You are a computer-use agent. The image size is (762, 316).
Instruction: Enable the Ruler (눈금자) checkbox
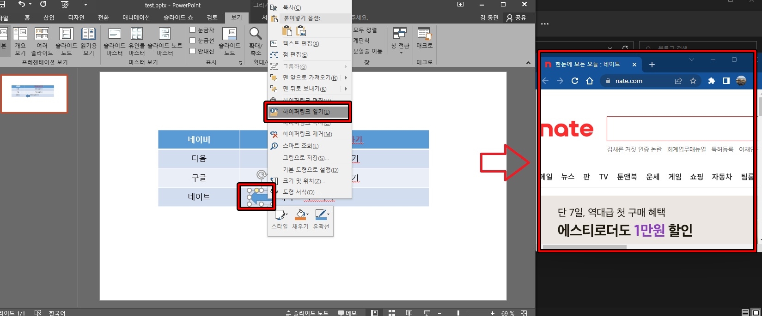pyautogui.click(x=193, y=30)
